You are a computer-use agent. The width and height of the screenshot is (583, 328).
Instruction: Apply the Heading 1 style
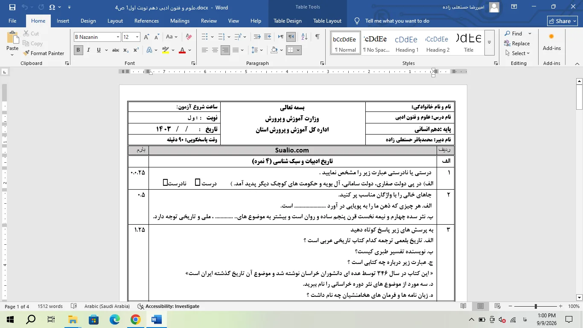click(407, 43)
